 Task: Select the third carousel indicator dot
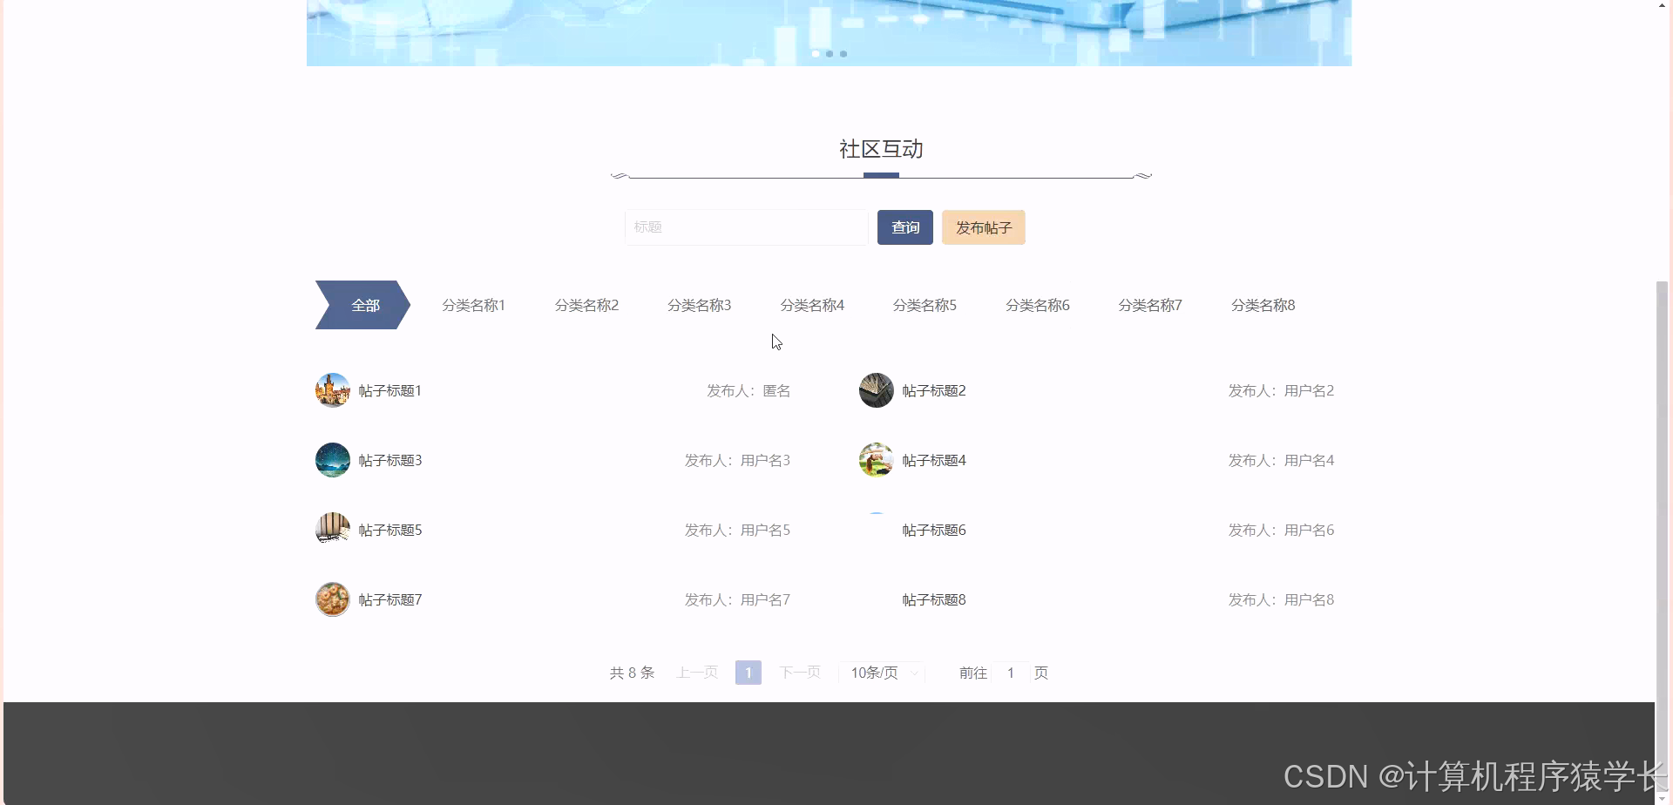coord(843,53)
